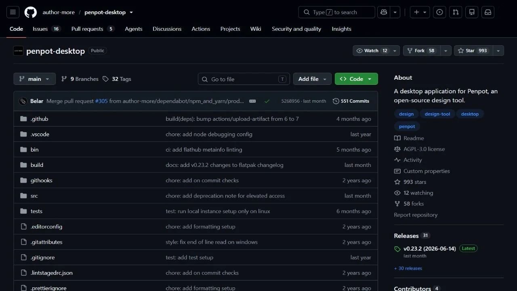517x291 pixels.
Task: View the 9 Branches link
Action: point(80,79)
